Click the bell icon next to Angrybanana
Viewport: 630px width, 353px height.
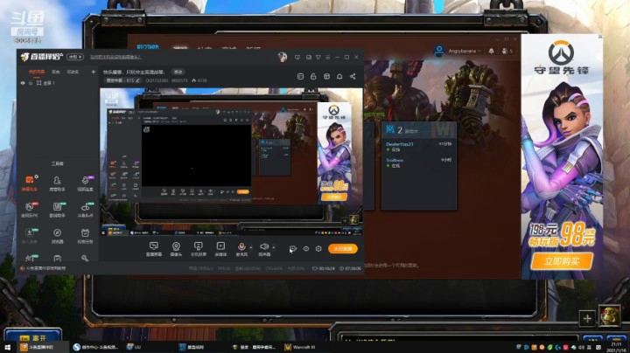(x=492, y=51)
